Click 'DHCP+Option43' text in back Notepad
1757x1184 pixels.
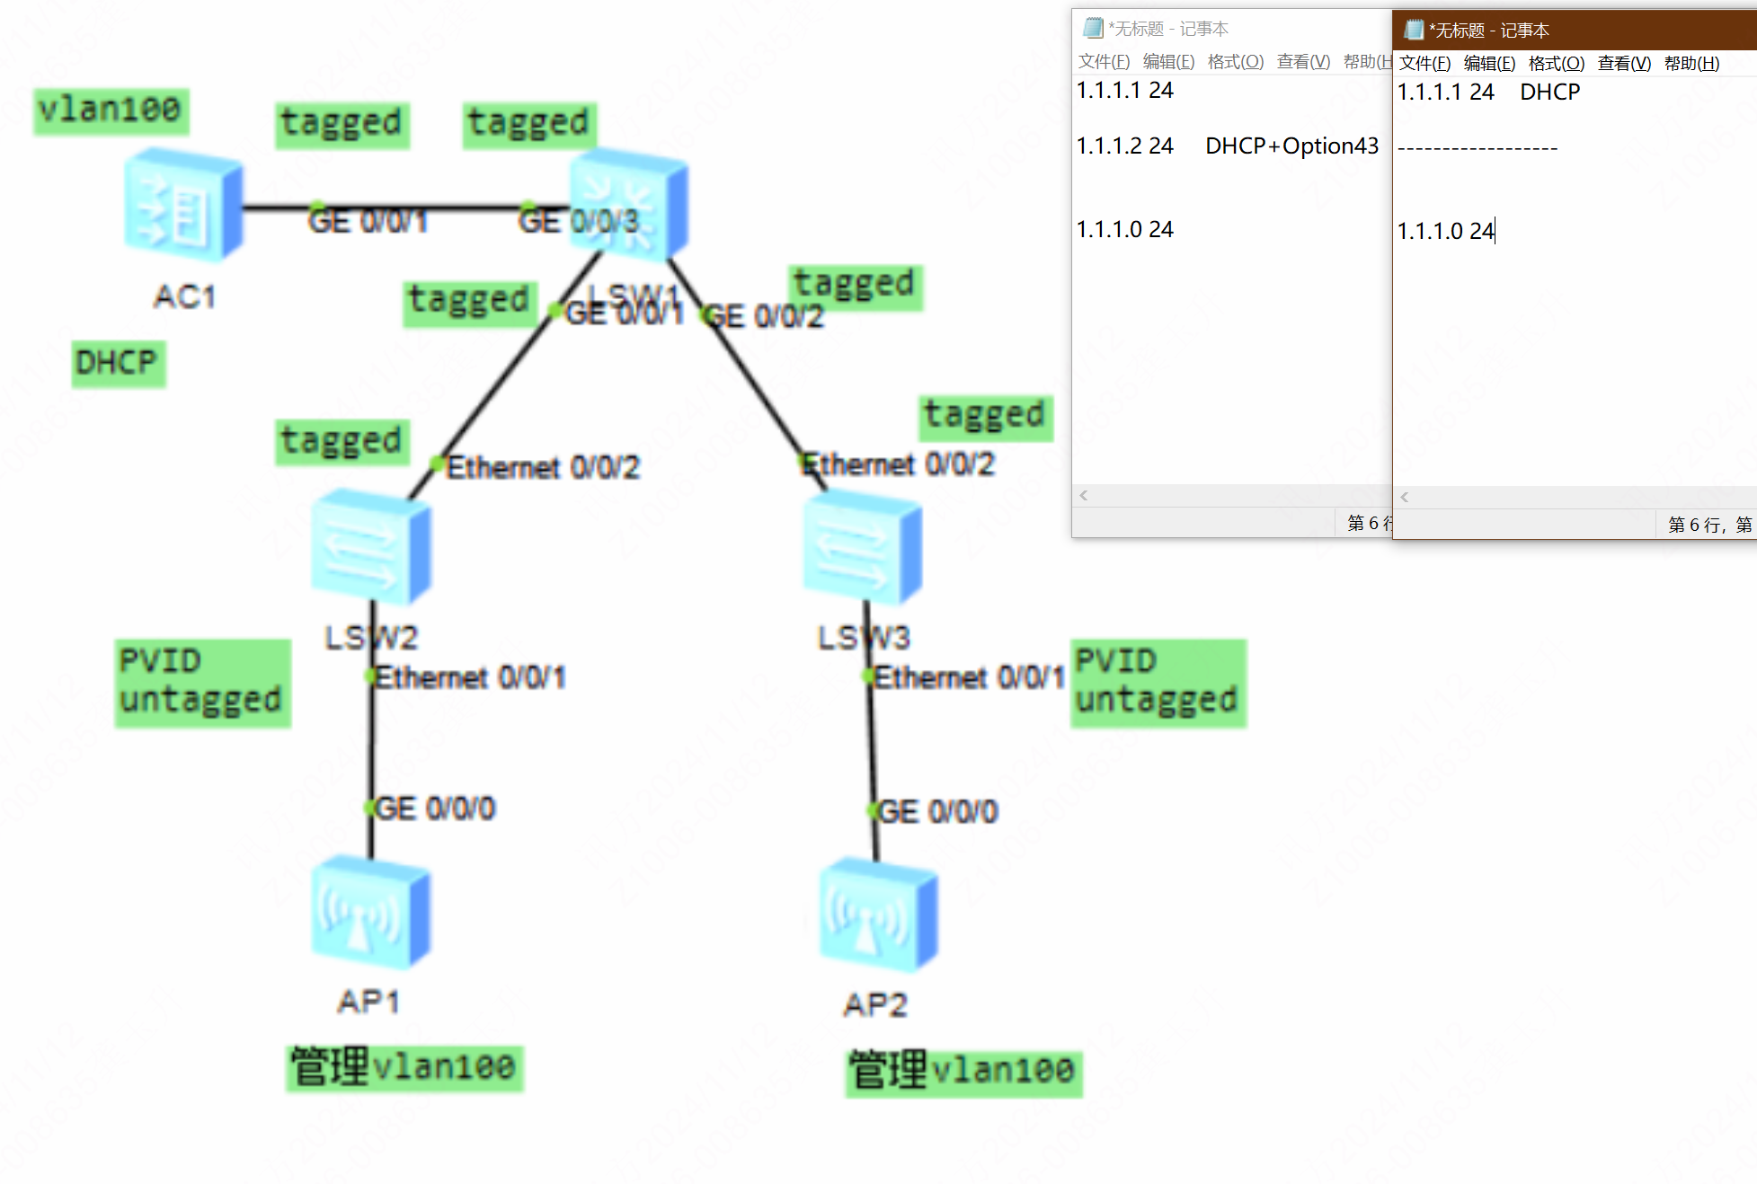pos(1291,146)
